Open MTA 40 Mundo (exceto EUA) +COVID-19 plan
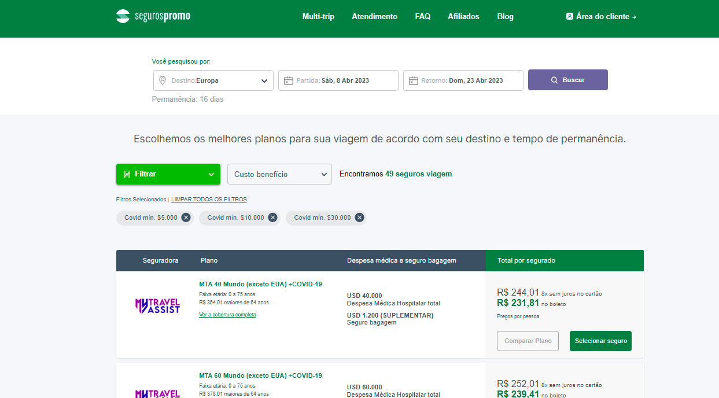The height and width of the screenshot is (398, 719). tap(260, 284)
